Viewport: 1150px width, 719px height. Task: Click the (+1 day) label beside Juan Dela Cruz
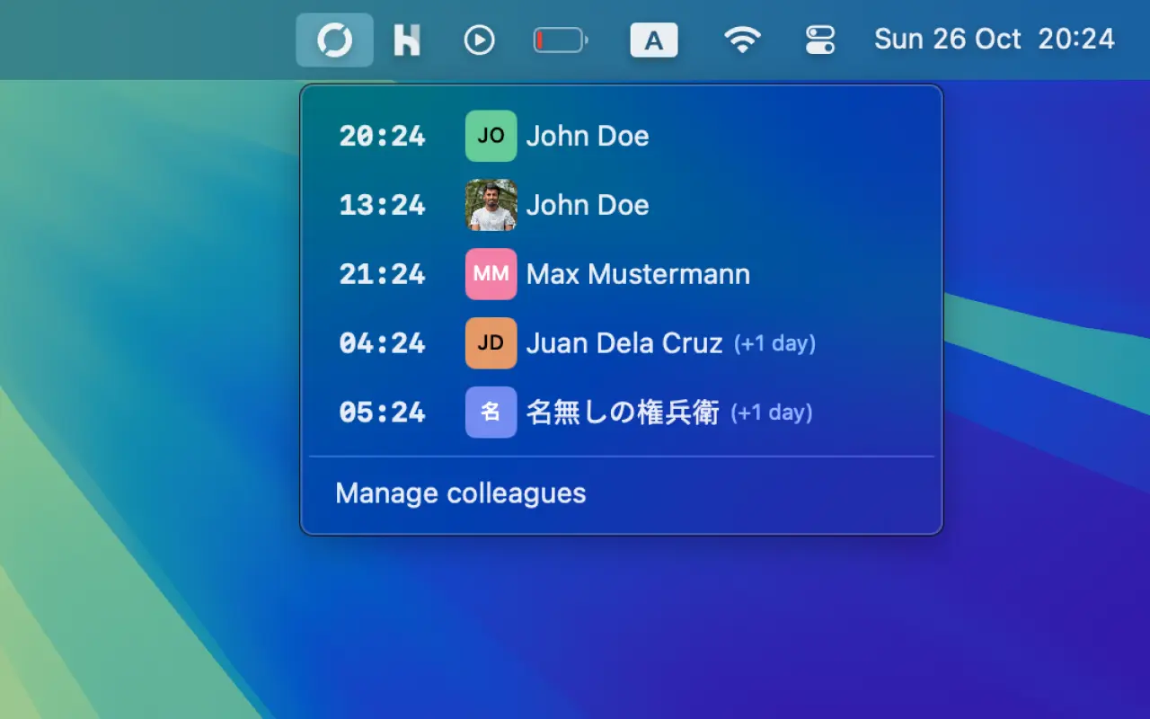[774, 344]
